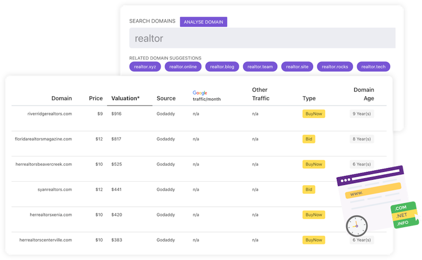Click BuyNow for herrealtorscenterville.com
Screen dimensions: 422x260
click(314, 240)
